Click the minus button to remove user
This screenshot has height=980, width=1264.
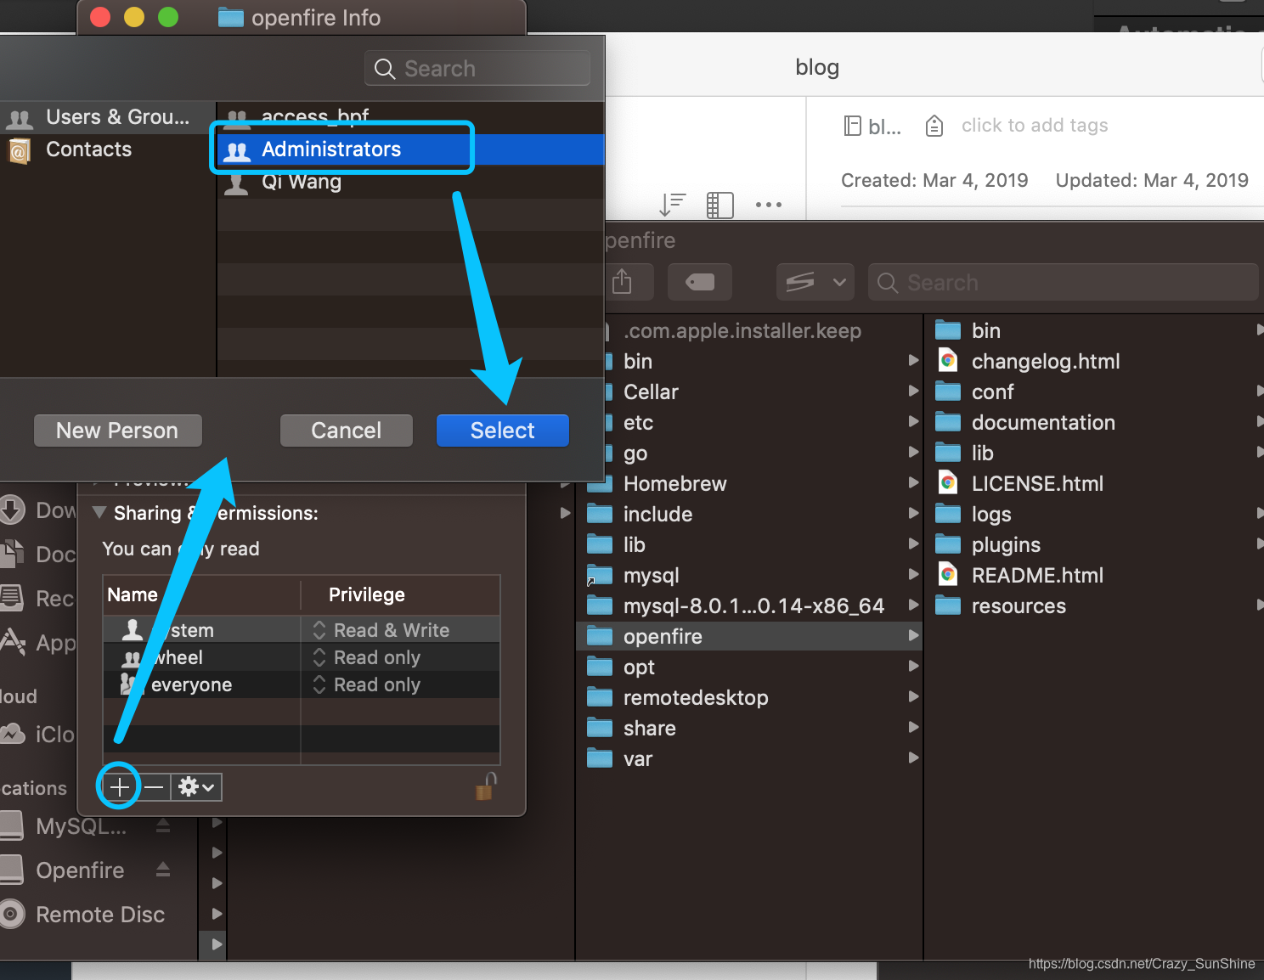pos(154,787)
